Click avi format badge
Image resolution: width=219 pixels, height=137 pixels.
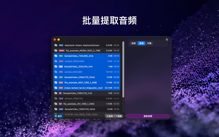pos(60,104)
